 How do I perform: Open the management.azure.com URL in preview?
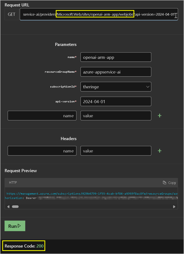(x=92, y=193)
